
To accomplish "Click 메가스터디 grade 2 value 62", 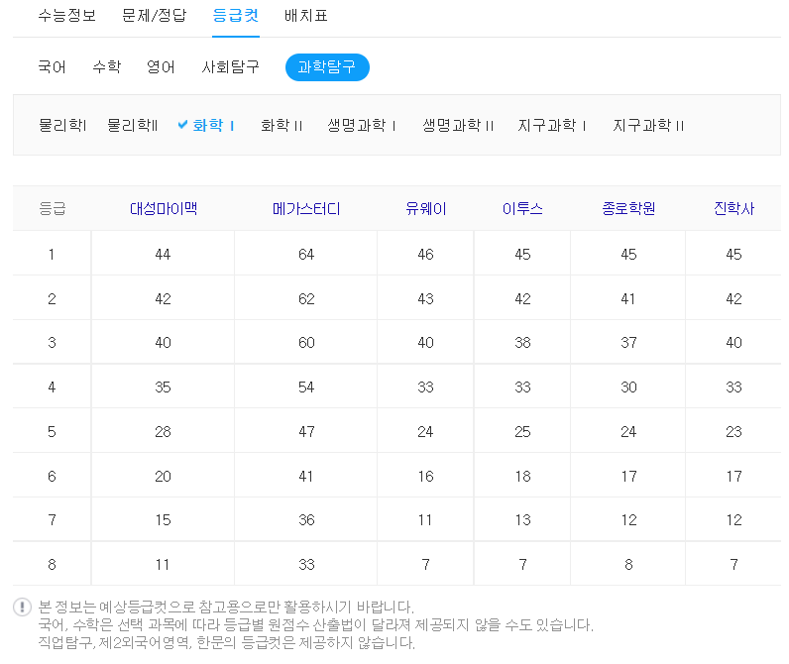I will pos(306,299).
